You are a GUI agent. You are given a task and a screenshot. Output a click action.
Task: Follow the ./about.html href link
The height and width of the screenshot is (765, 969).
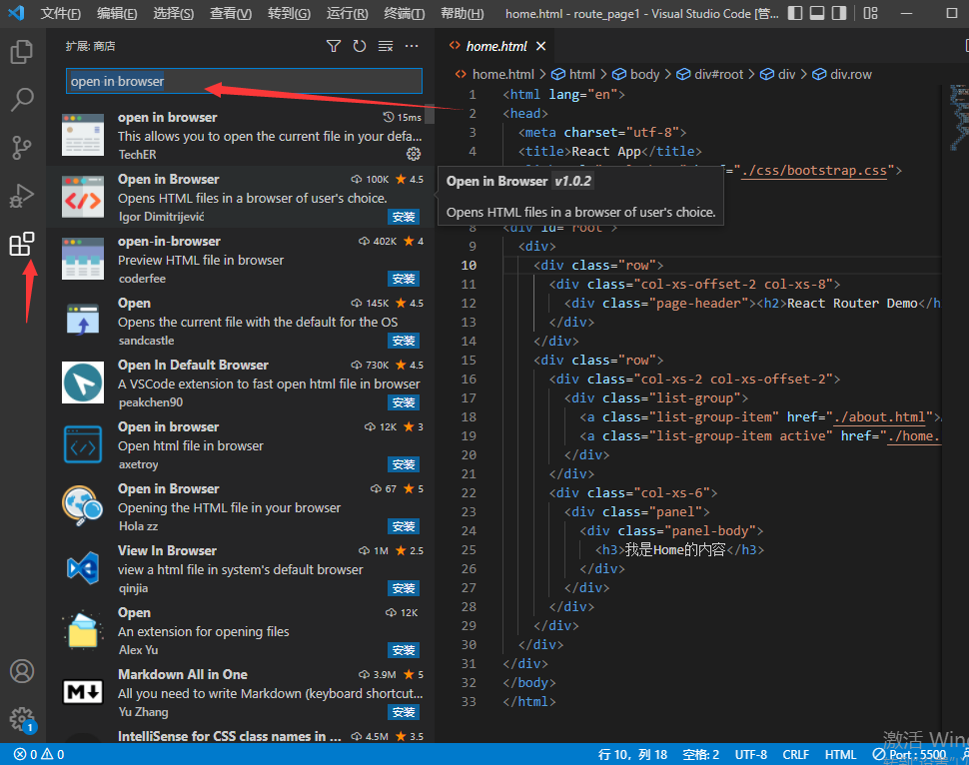tap(879, 417)
